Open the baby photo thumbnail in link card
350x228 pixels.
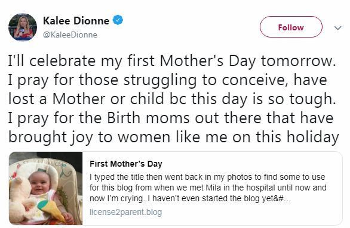pos(46,188)
